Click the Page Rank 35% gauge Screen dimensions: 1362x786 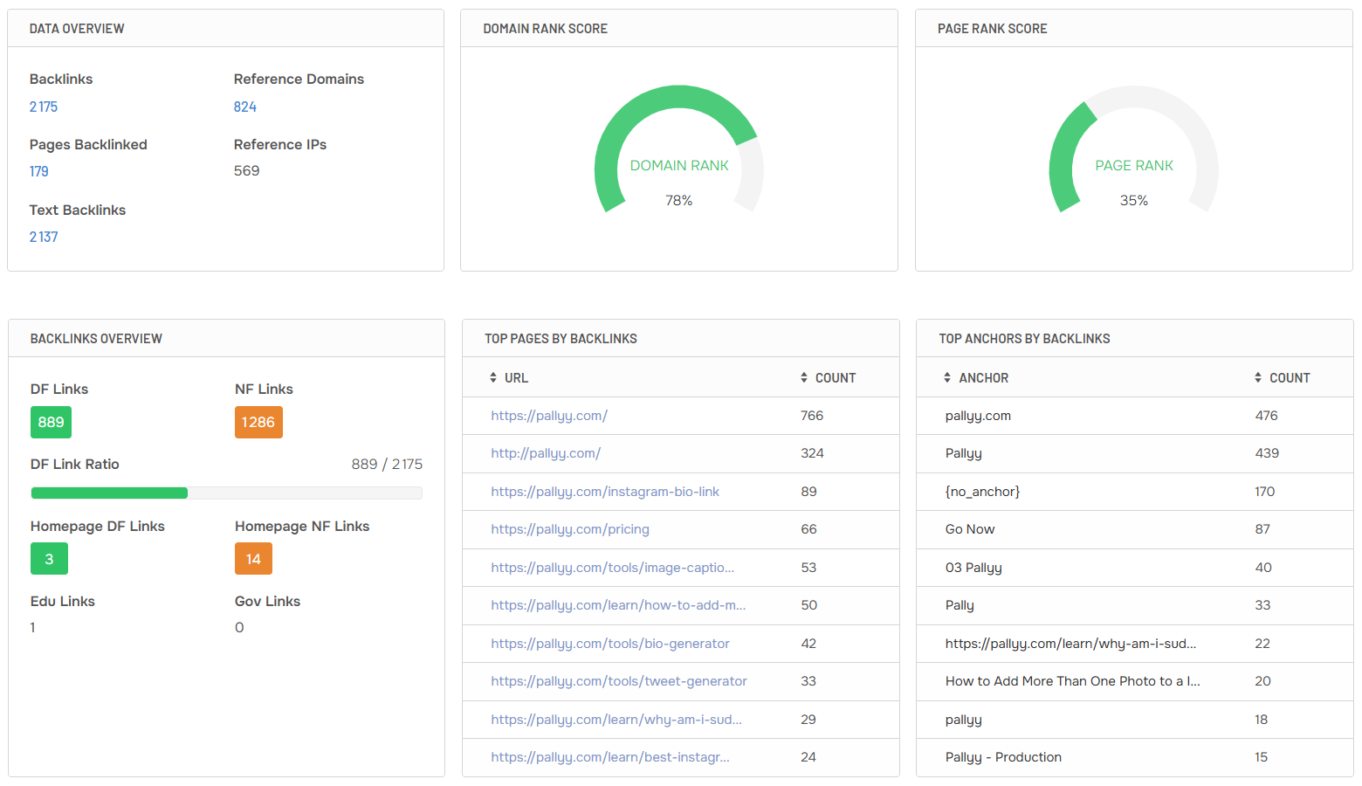coord(1134,149)
